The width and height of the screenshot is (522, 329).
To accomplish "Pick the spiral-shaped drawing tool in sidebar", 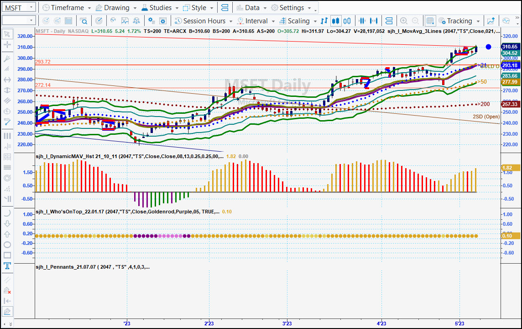I will pos(7,178).
